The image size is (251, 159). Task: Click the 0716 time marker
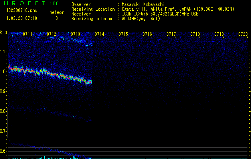147,34
